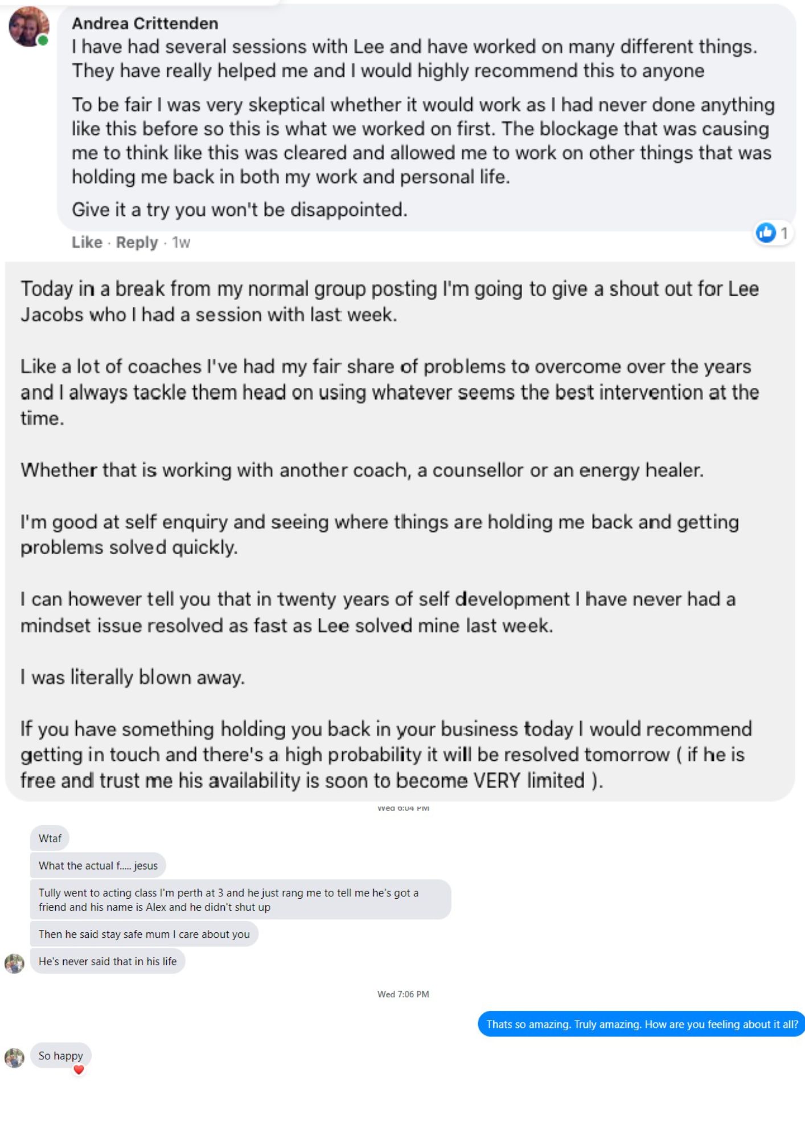Click the green online status dot
Image resolution: width=805 pixels, height=1139 pixels.
43,40
